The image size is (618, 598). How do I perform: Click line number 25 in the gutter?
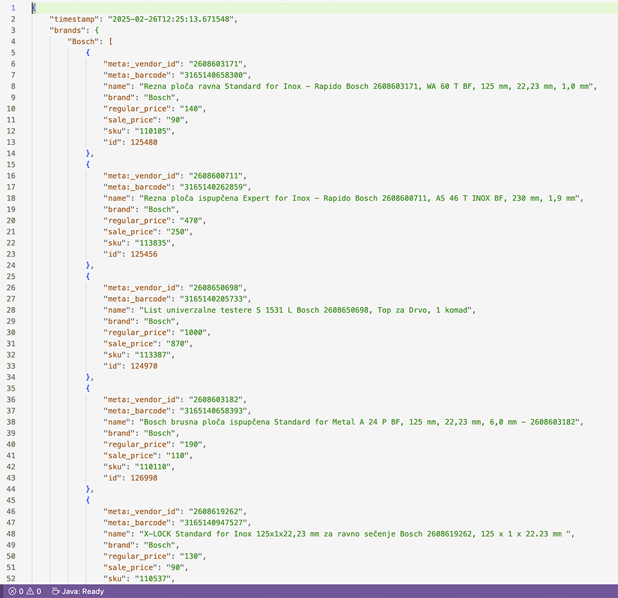[11, 277]
